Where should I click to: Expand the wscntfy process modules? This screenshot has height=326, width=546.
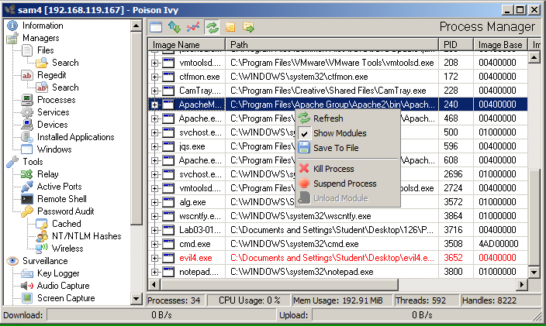[x=154, y=216]
